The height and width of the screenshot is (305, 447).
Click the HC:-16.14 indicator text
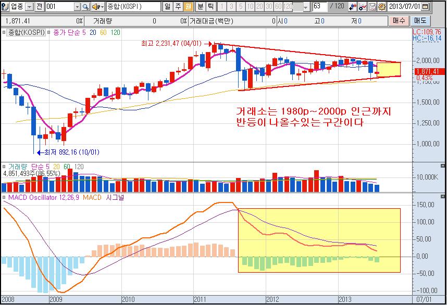[x=427, y=38]
